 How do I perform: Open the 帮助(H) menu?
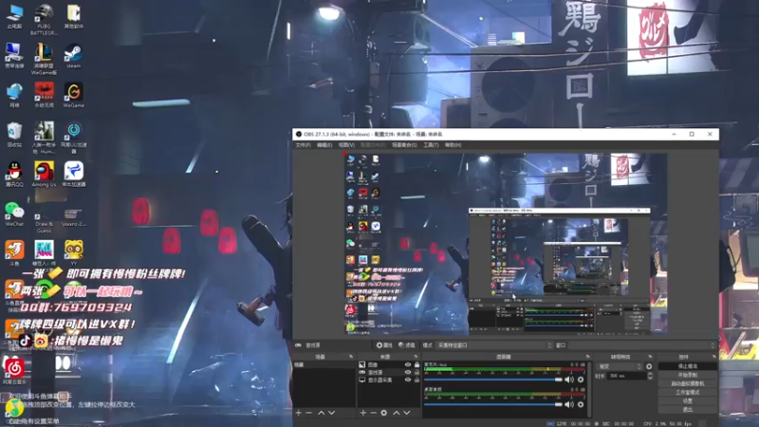tap(454, 145)
